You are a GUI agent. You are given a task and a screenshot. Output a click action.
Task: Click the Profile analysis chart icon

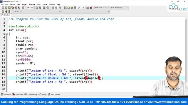(88, 8)
